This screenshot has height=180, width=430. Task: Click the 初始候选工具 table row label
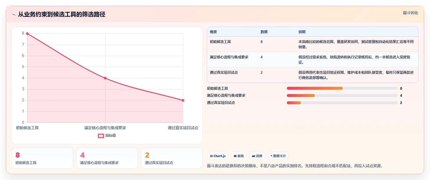[220, 42]
